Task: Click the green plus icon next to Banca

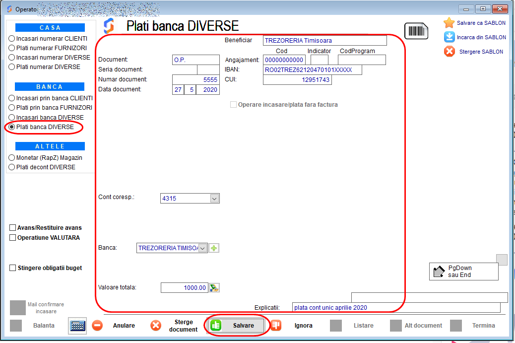Action: (214, 248)
